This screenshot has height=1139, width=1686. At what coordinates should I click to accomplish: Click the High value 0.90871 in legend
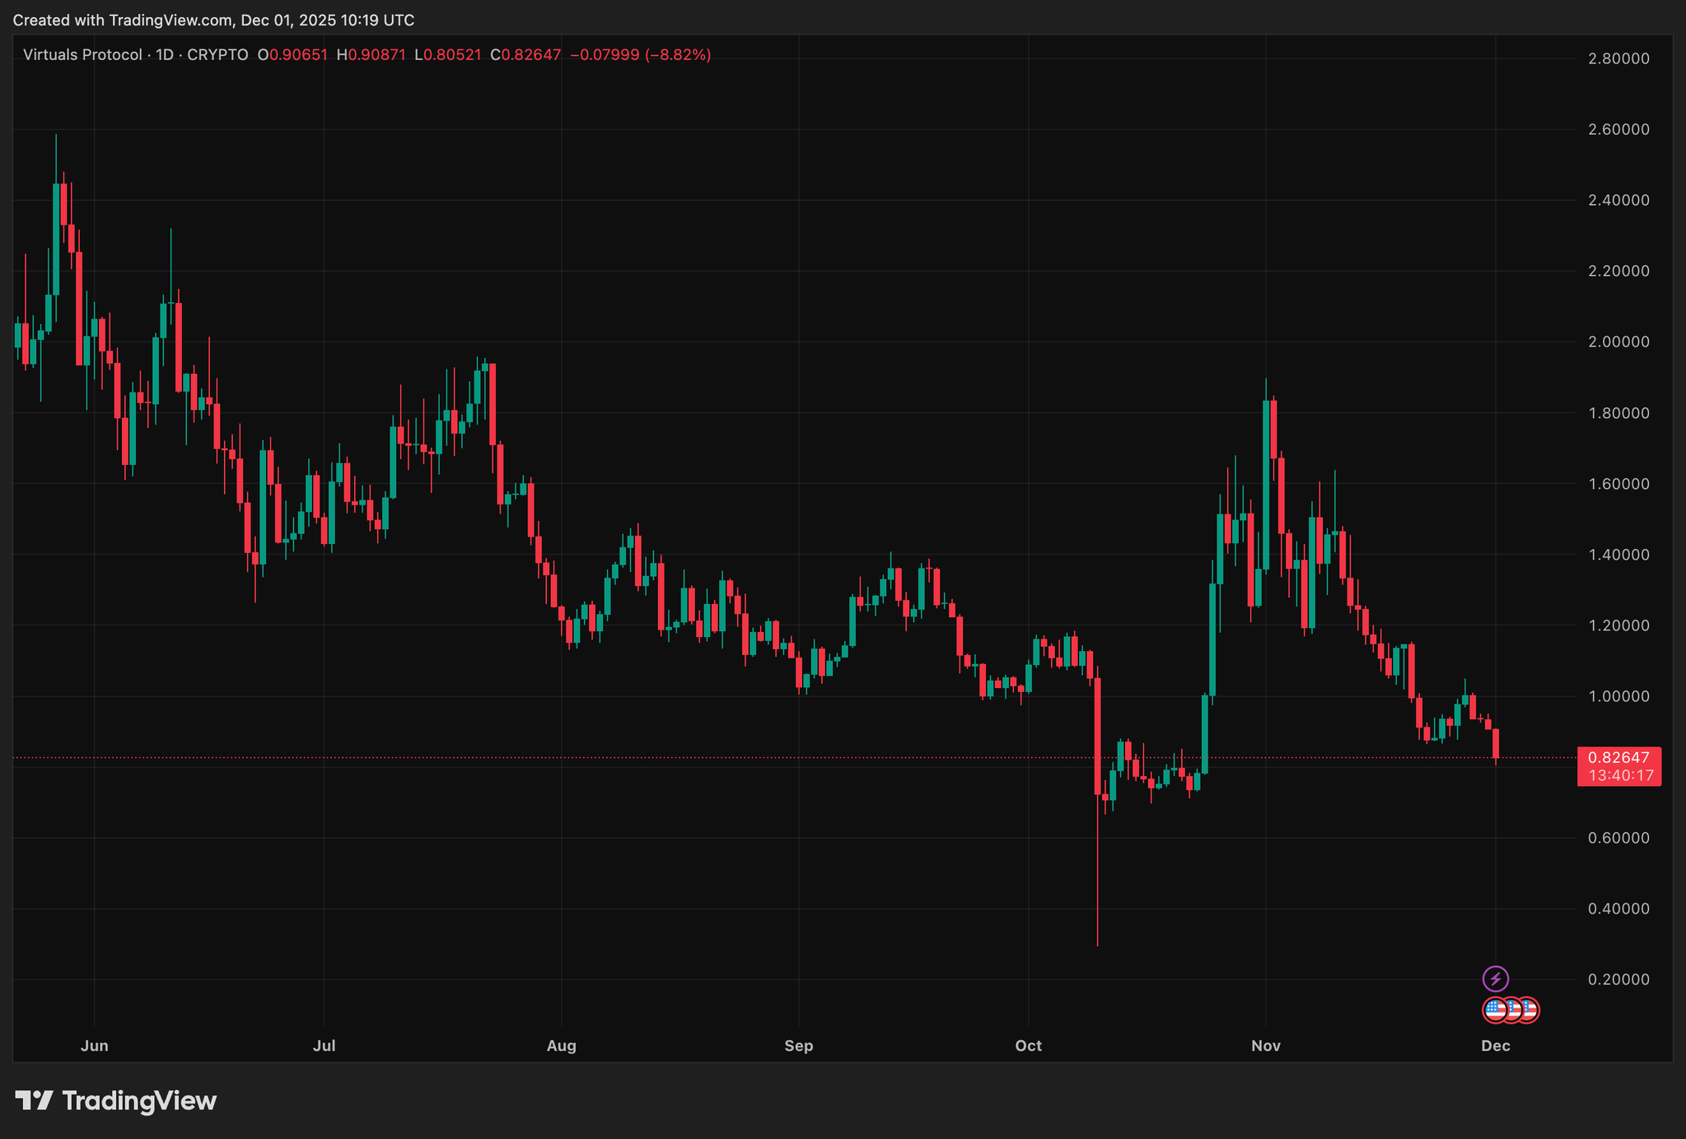click(376, 55)
